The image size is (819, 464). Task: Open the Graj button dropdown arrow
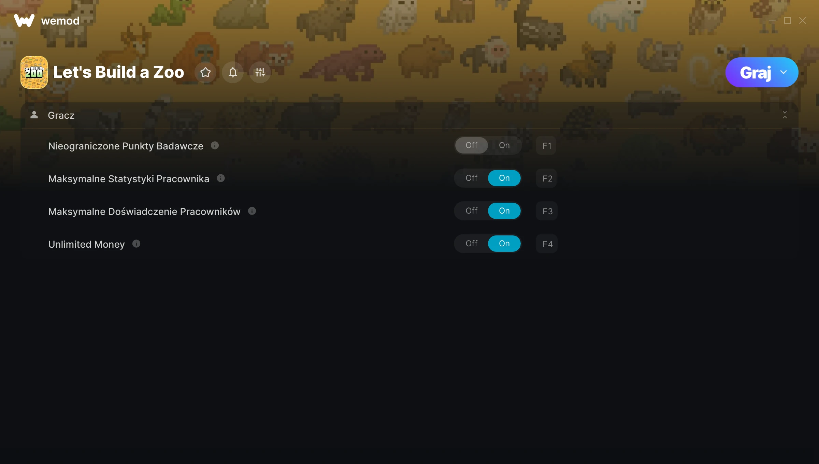click(x=784, y=72)
